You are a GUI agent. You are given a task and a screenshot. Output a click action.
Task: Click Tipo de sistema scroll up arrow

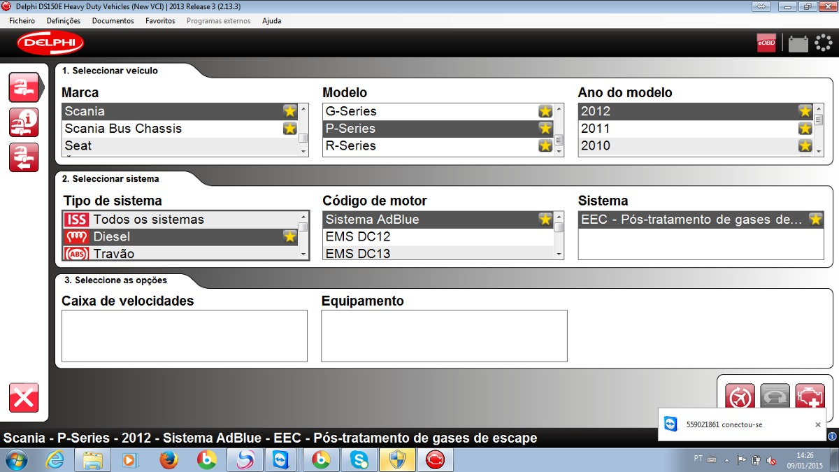[303, 217]
